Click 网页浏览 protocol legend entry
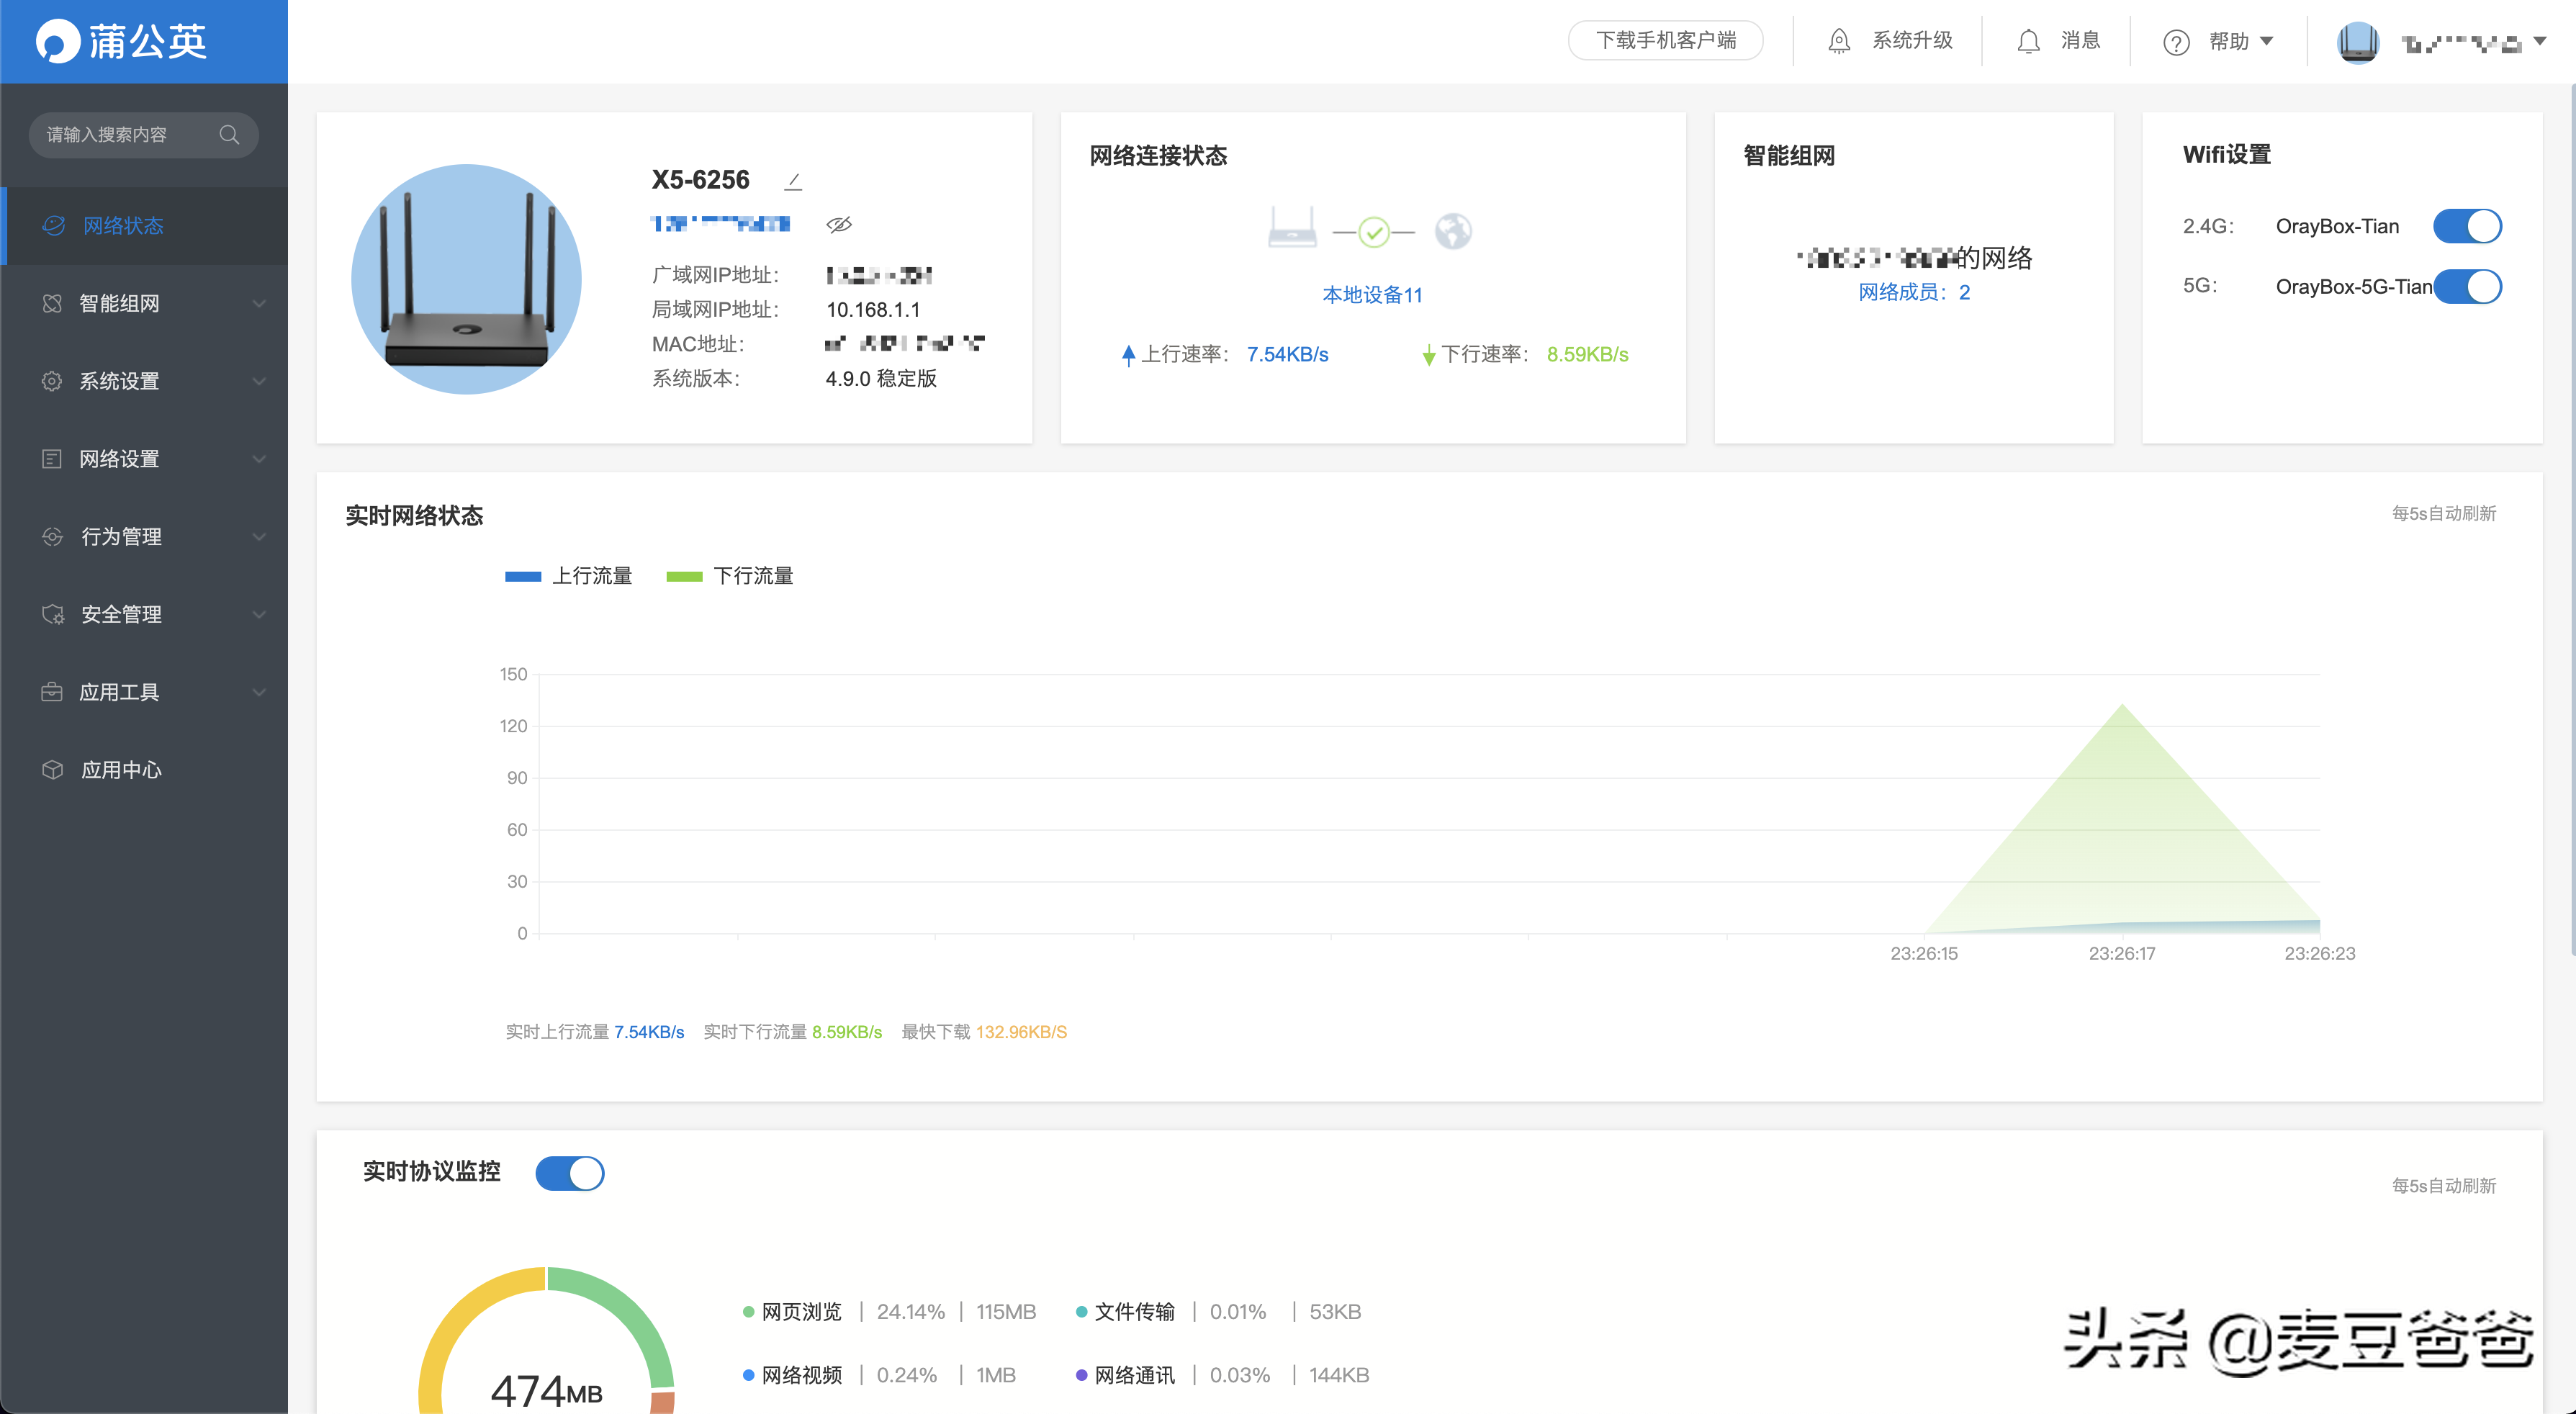2576x1414 pixels. click(x=889, y=1312)
